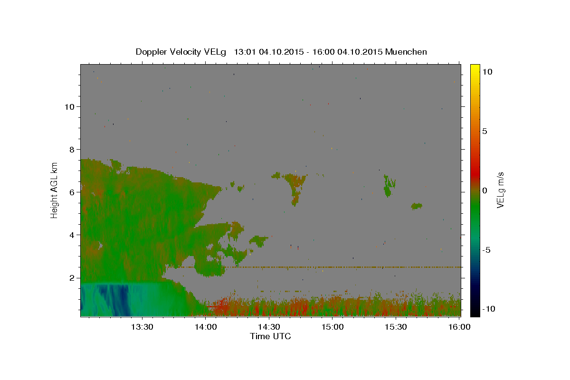570x380 pixels.
Task: Click the height axis label '2'
Action: tap(71, 278)
